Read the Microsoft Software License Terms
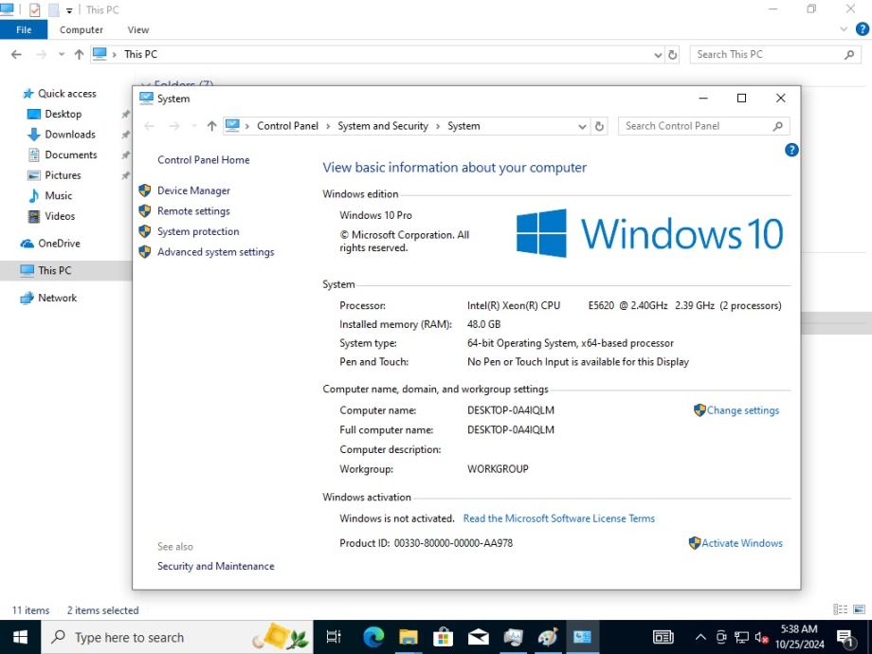 coord(559,518)
